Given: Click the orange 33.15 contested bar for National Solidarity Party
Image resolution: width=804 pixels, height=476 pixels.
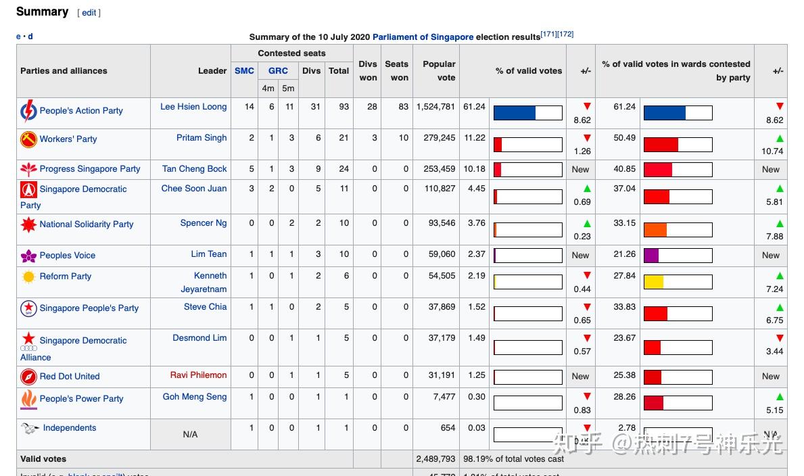Looking at the screenshot, I should pos(678,230).
